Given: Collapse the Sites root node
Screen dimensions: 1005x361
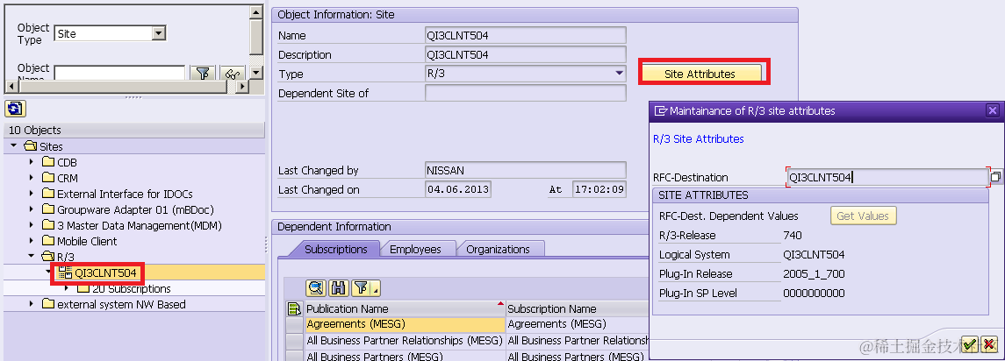Looking at the screenshot, I should click(x=13, y=146).
